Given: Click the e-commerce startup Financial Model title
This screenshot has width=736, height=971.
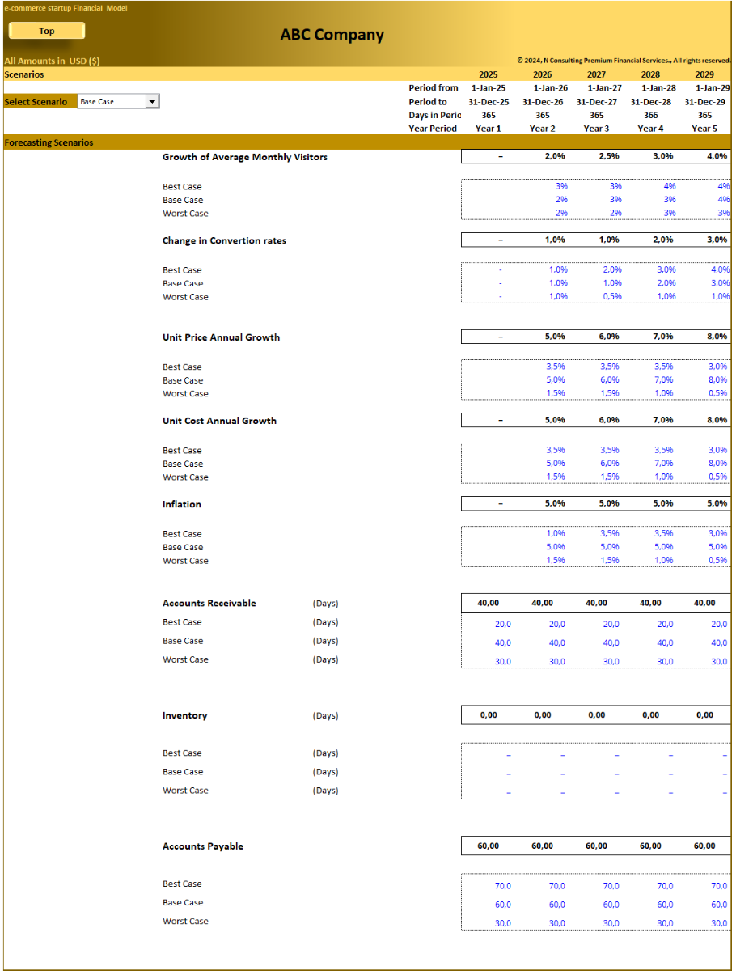Looking at the screenshot, I should coord(66,8).
